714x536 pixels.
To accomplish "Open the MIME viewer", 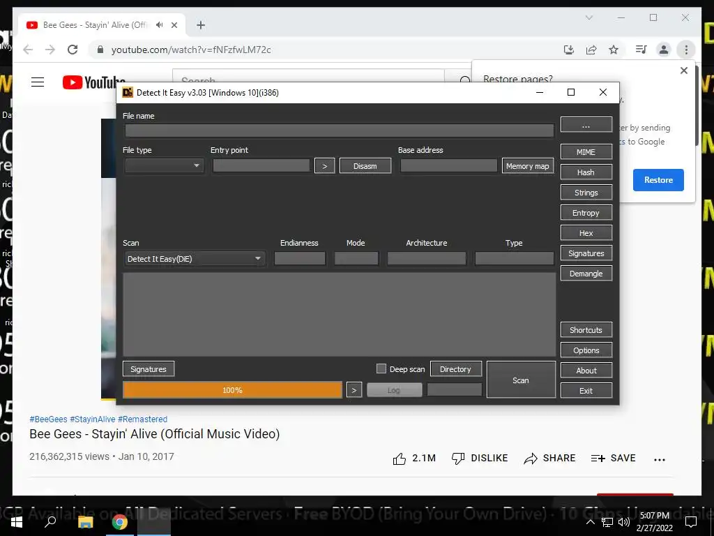I will [586, 152].
